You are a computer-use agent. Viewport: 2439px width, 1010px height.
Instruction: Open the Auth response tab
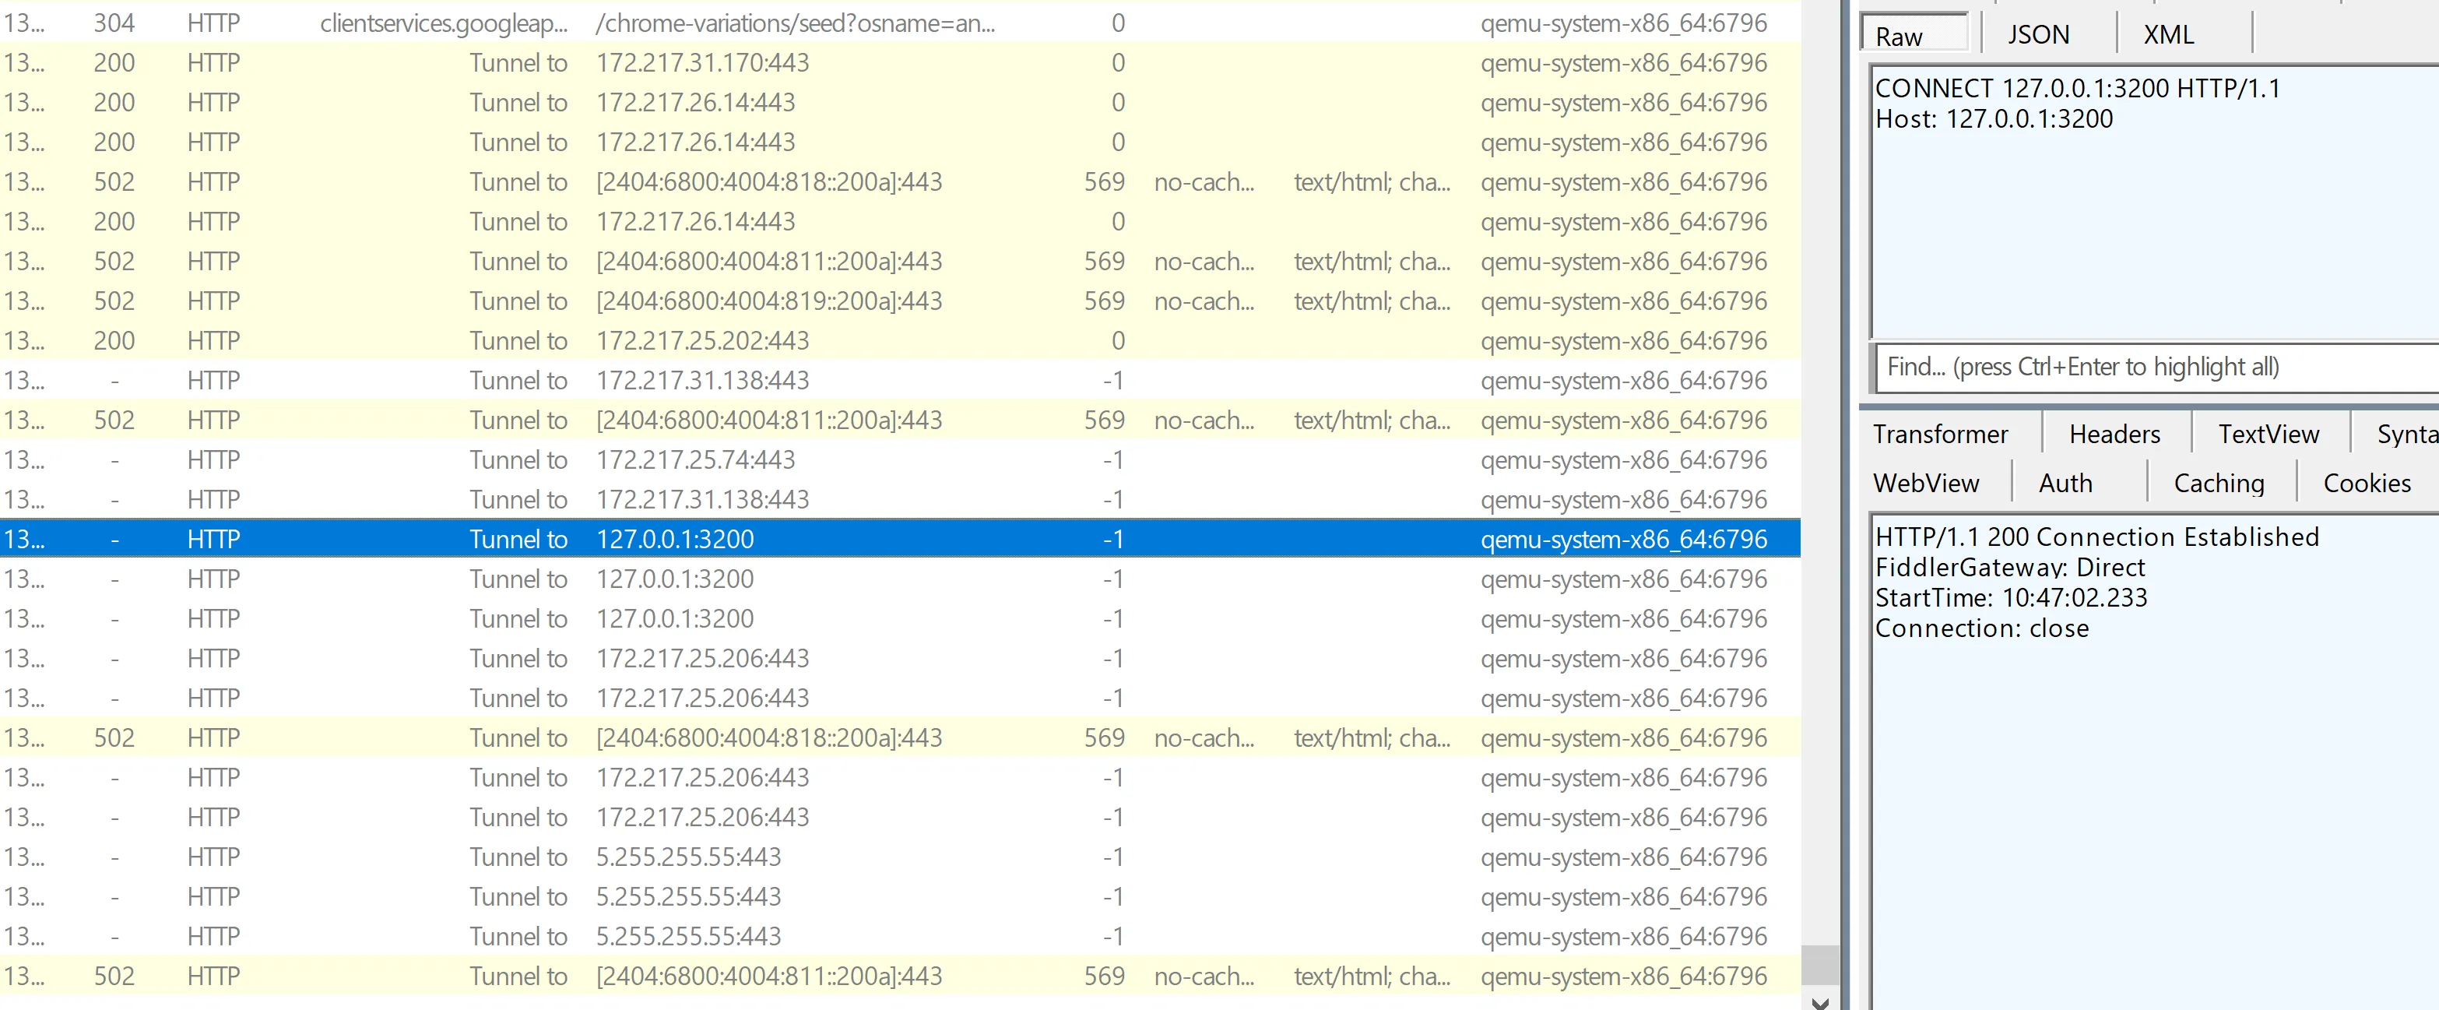[2065, 484]
